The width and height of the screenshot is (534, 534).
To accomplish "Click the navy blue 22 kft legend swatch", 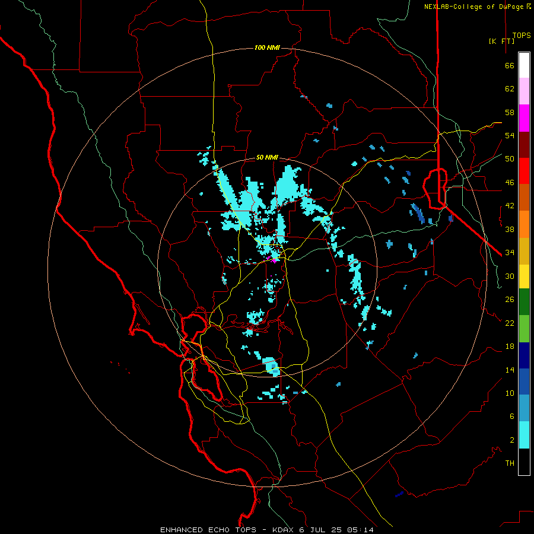I will (524, 355).
